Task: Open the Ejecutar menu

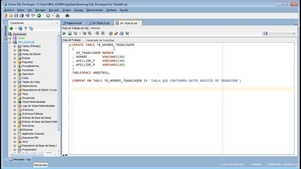Action: tap(54, 10)
